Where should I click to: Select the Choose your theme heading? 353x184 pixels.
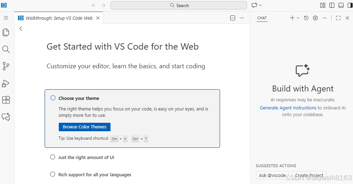79,98
